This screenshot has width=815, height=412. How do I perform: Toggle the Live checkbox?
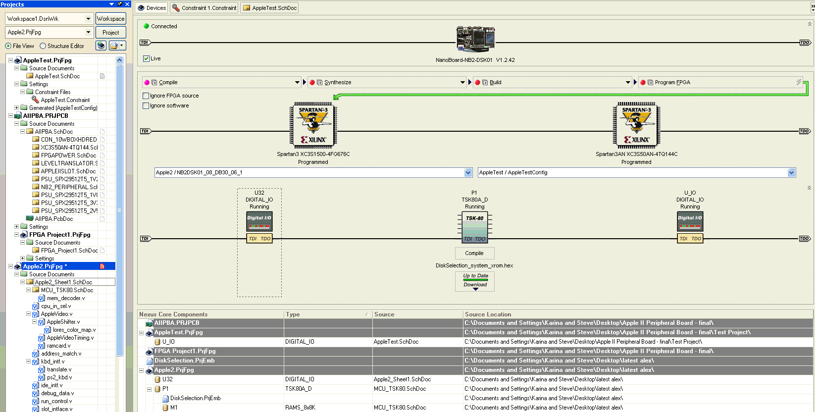(147, 58)
